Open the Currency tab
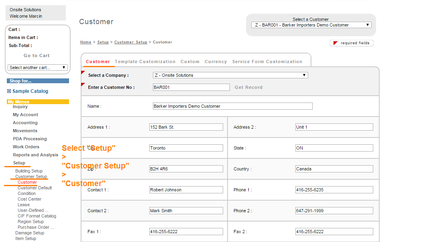Viewport: 421px width, 242px height. point(216,62)
